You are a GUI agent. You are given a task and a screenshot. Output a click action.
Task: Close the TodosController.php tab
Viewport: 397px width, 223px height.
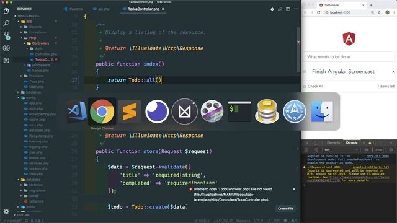click(x=163, y=9)
